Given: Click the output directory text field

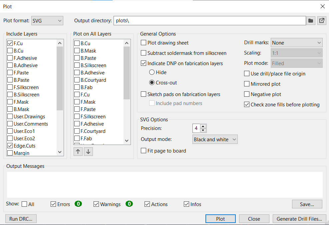Looking at the screenshot, I should pyautogui.click(x=209, y=21).
